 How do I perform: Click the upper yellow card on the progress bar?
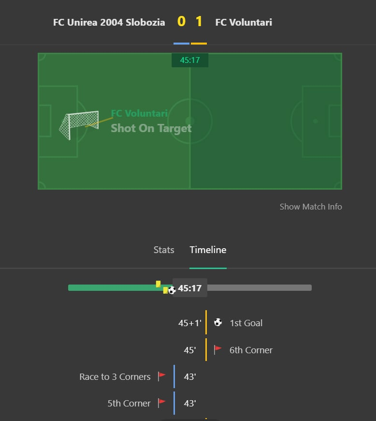click(x=158, y=284)
